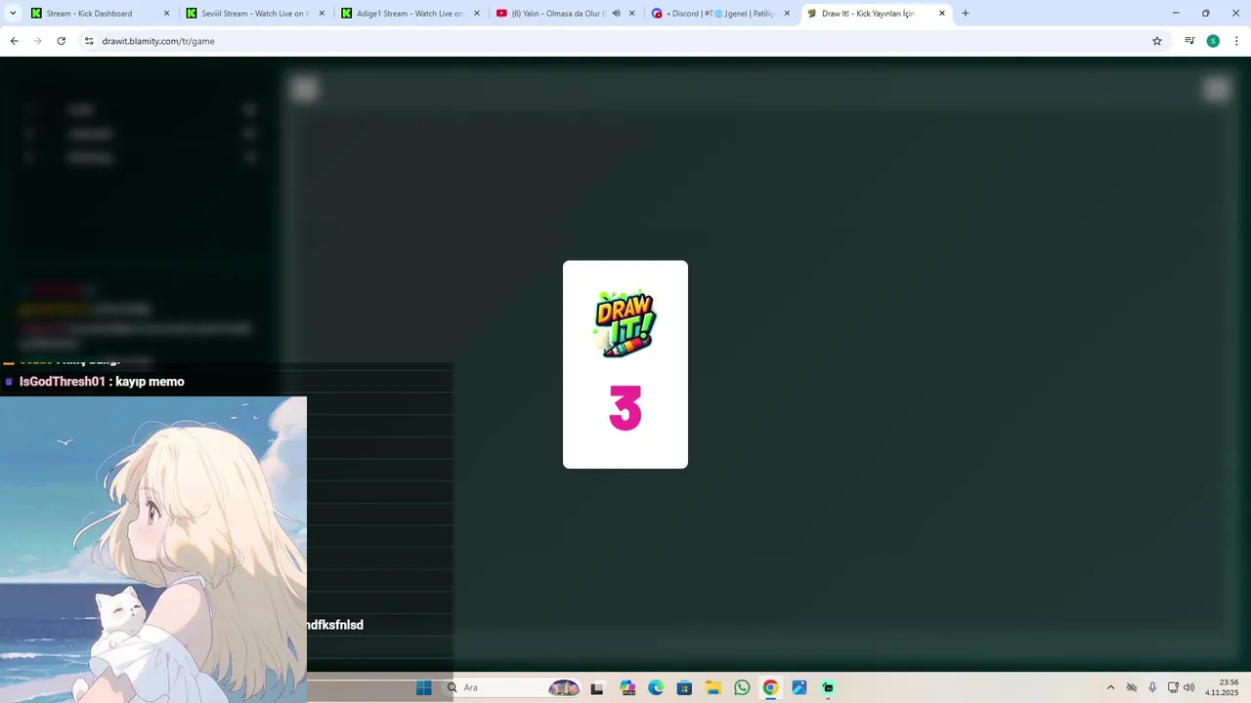The image size is (1251, 703).
Task: Open the Chrome three-dot menu
Action: [x=1237, y=41]
